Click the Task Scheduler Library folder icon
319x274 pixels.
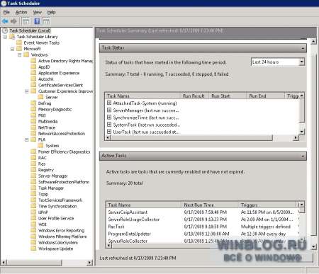(12, 37)
